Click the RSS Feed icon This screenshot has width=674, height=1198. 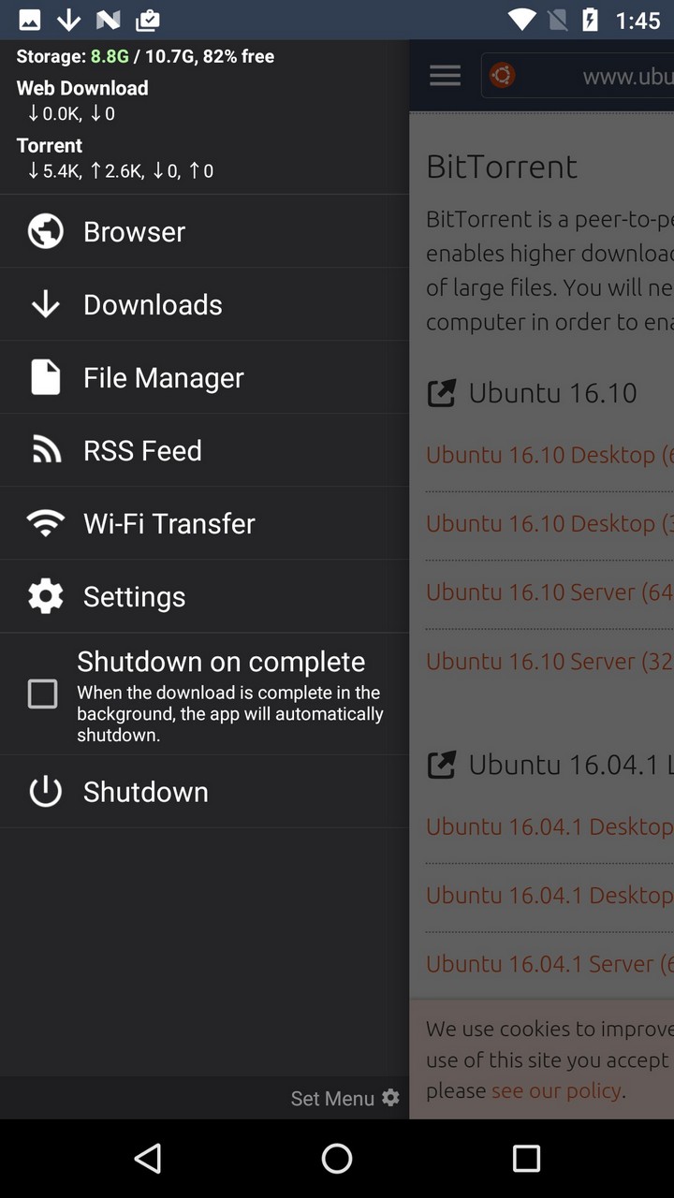[45, 450]
